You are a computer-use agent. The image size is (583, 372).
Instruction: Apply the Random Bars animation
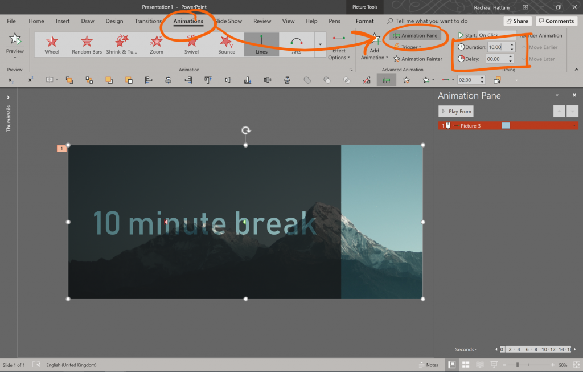pos(86,44)
